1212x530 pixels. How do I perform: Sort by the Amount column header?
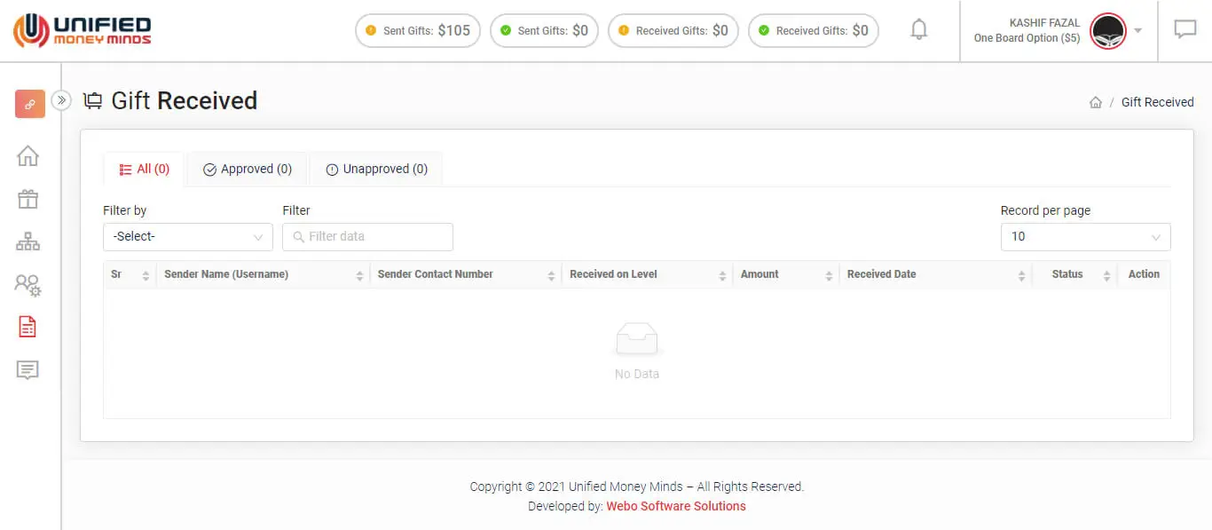pos(785,274)
